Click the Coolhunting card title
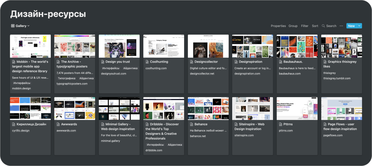Viewport: 372px width, 166px height. 159,62
